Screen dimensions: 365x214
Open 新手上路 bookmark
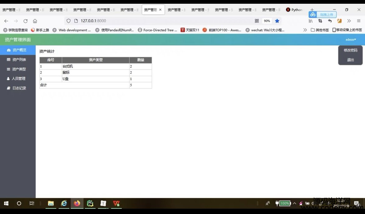coord(40,30)
